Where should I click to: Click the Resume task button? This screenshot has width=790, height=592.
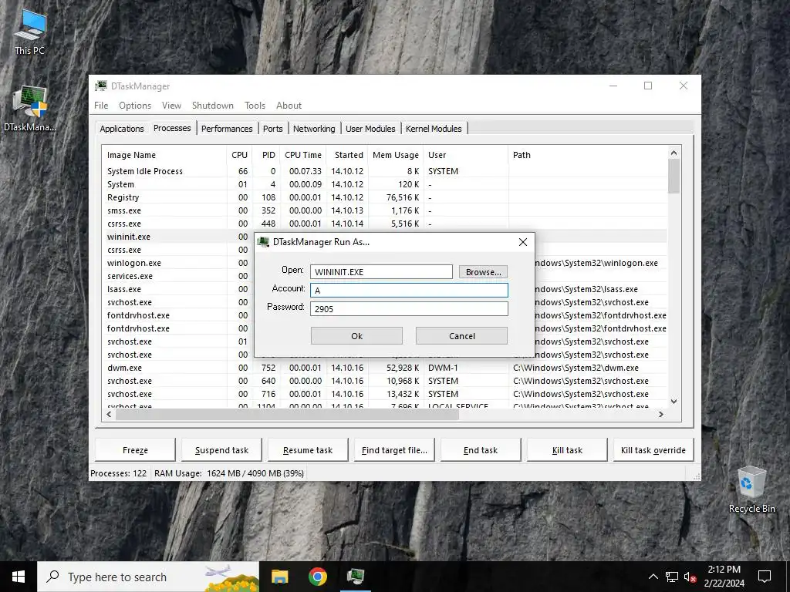click(x=308, y=450)
